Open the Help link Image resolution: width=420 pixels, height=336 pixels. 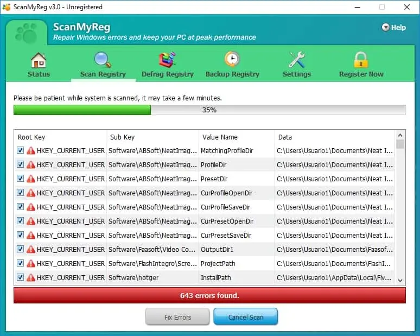point(398,27)
